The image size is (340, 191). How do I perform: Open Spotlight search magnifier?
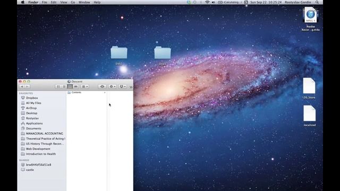(317, 2)
